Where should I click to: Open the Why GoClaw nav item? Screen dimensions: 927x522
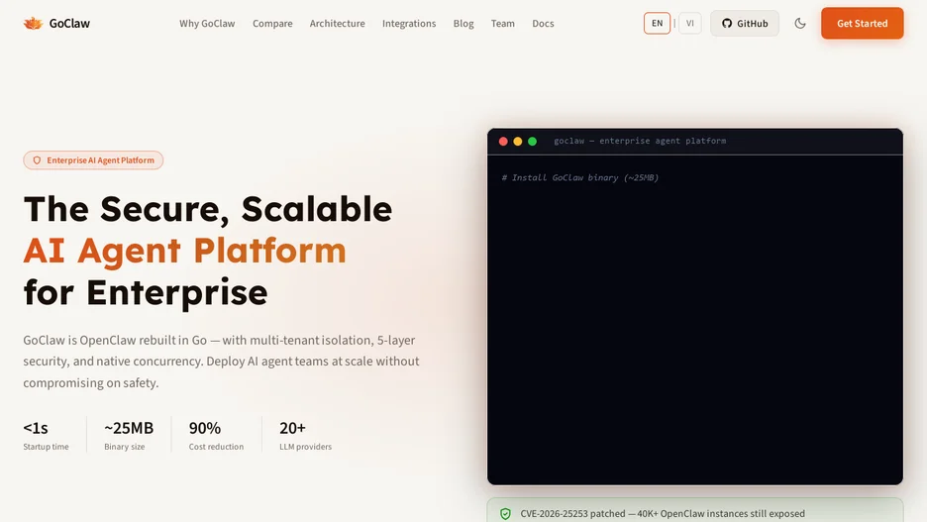coord(207,24)
